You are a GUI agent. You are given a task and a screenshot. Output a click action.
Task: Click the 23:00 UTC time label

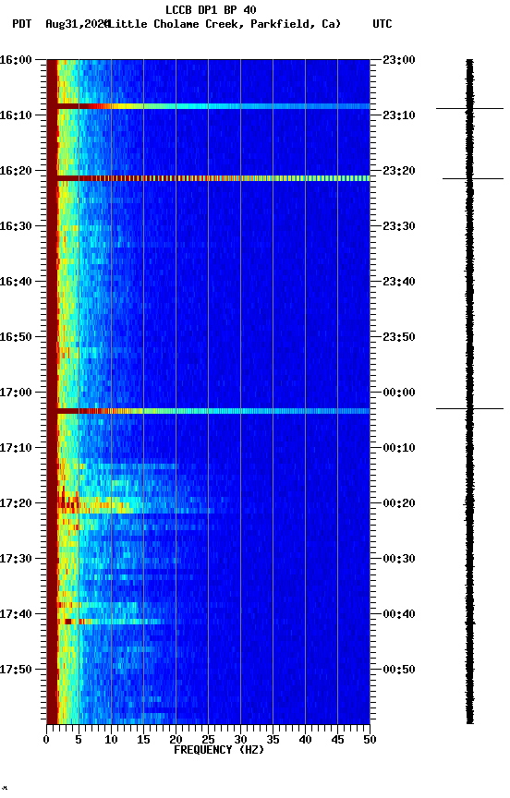click(x=399, y=60)
